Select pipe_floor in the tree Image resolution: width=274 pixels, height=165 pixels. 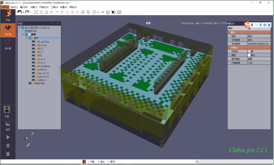click(x=43, y=73)
